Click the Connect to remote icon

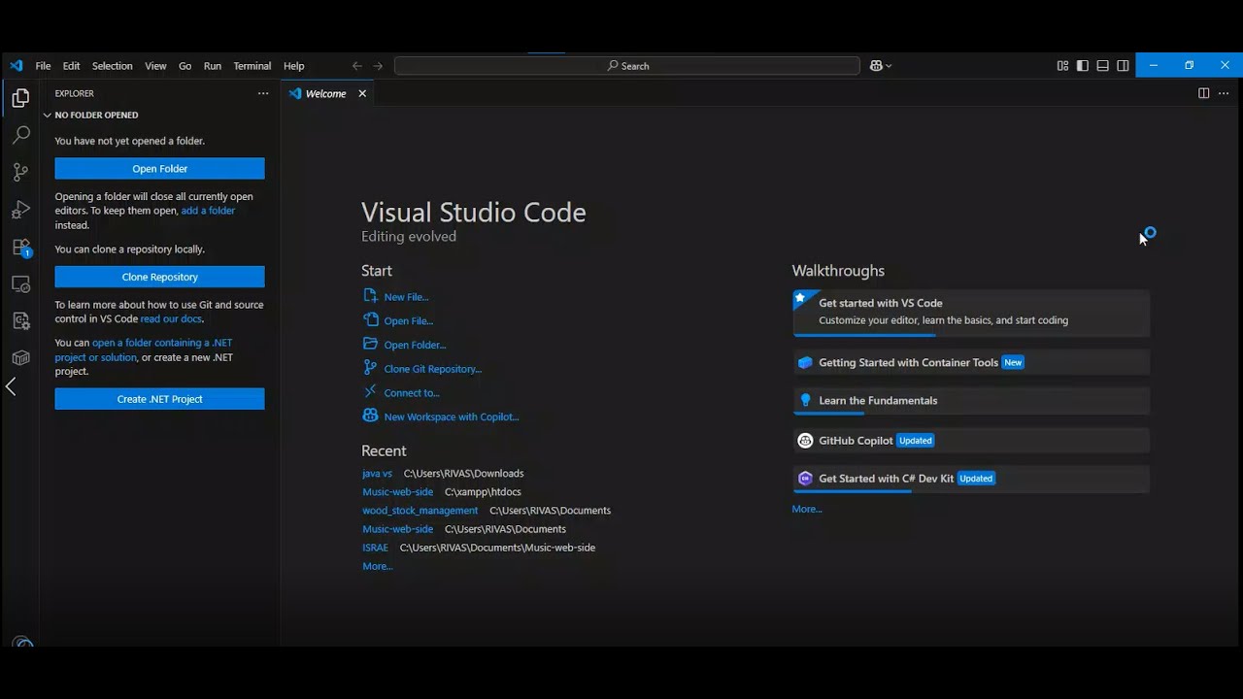(x=370, y=391)
